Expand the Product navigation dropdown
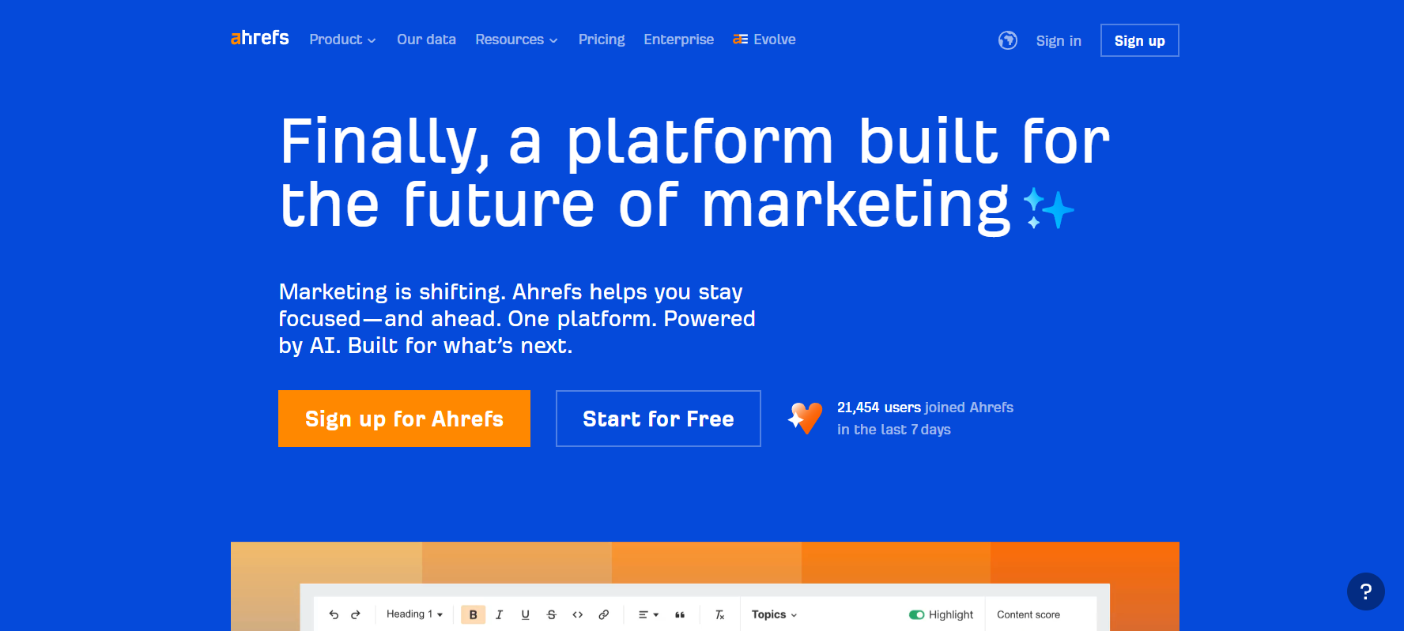The width and height of the screenshot is (1404, 631). (342, 39)
